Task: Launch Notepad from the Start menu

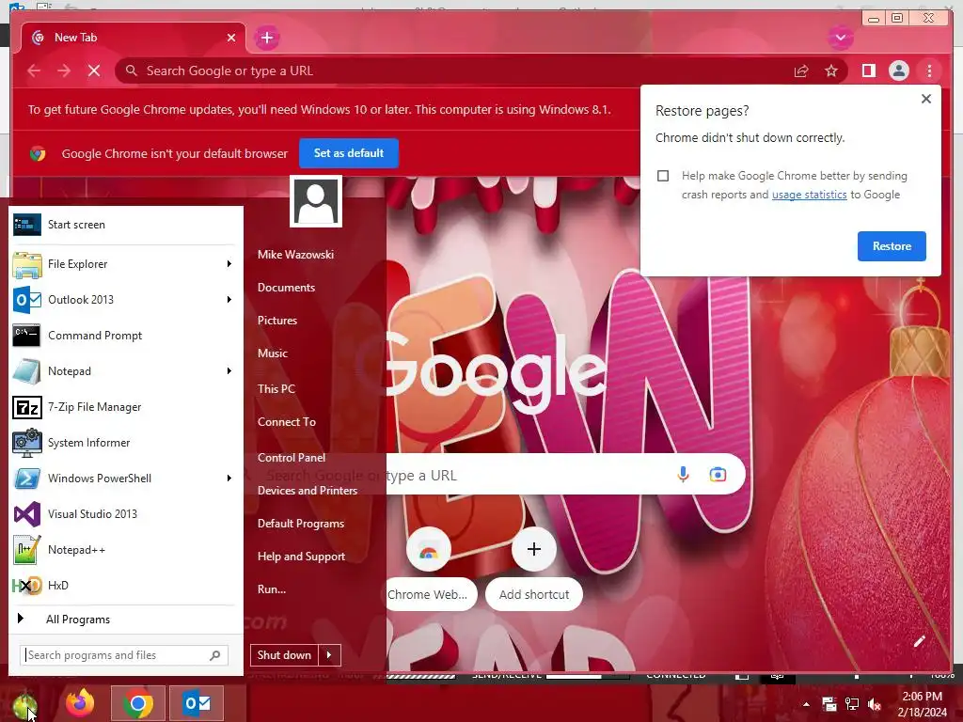Action: coord(117,370)
